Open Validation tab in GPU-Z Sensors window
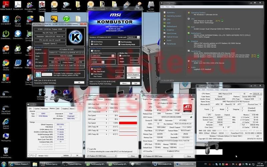This screenshot has height=167, width=267. point(107,99)
